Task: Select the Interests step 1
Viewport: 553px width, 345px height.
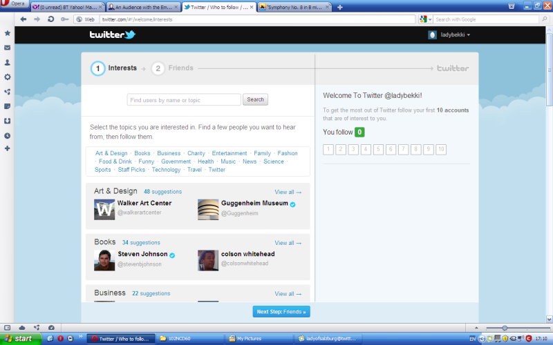Action: coord(113,68)
